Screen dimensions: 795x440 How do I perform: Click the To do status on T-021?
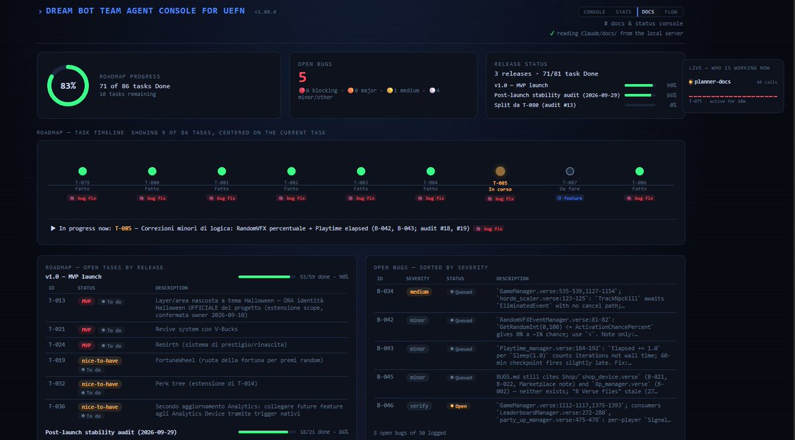point(111,330)
